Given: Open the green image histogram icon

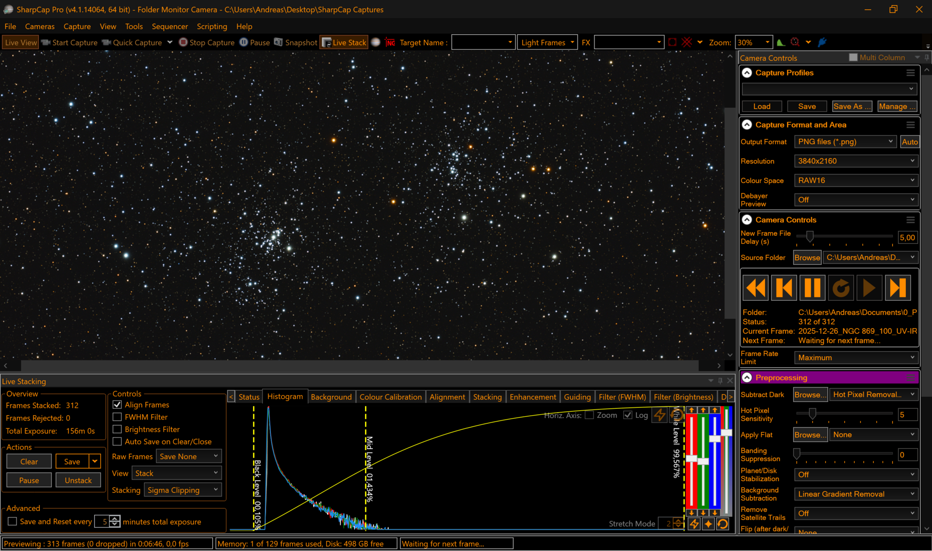Looking at the screenshot, I should 781,43.
